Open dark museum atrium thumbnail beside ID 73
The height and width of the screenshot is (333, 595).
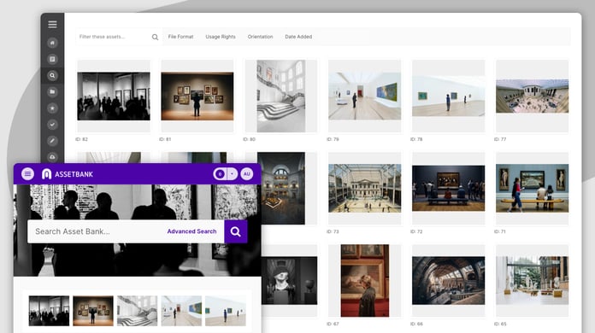(283, 189)
